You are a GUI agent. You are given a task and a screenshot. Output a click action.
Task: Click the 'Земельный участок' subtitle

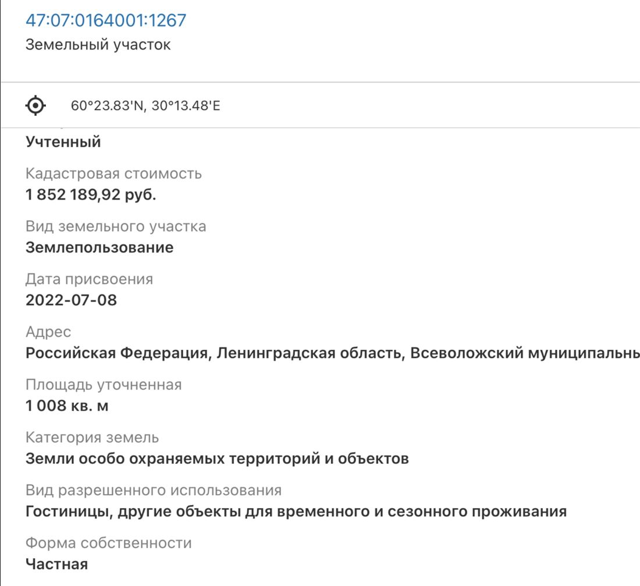(98, 45)
